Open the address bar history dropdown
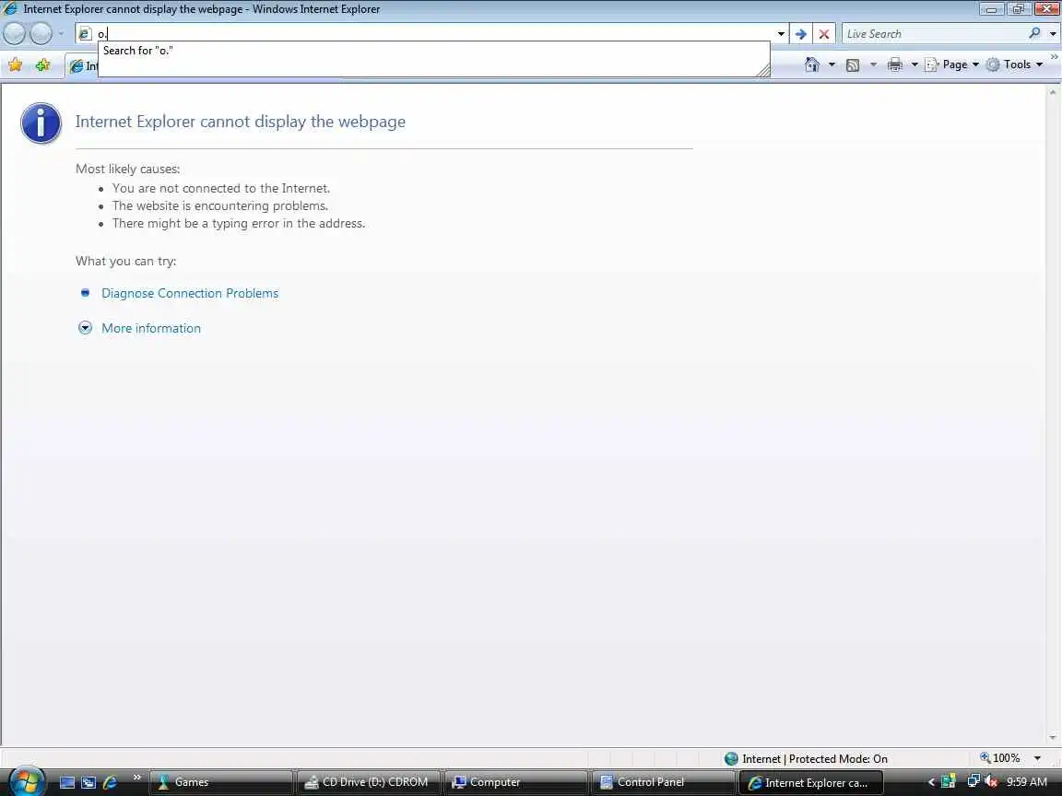 [781, 34]
